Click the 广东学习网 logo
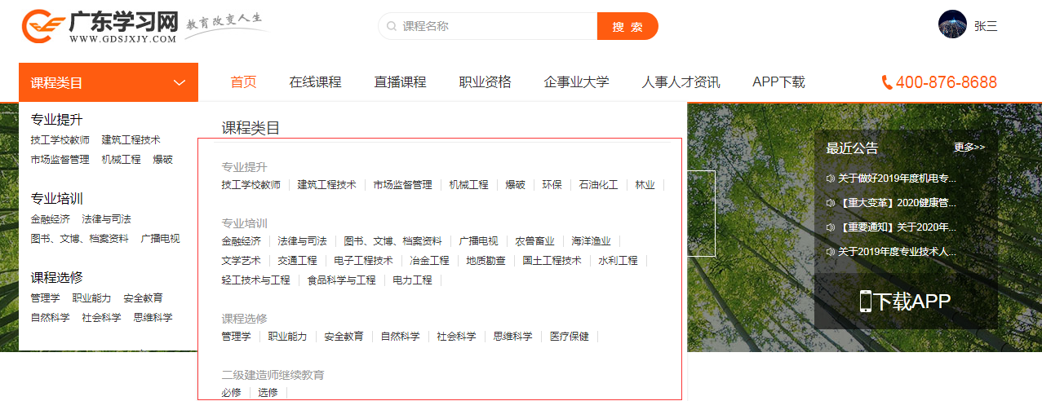 tap(100, 26)
